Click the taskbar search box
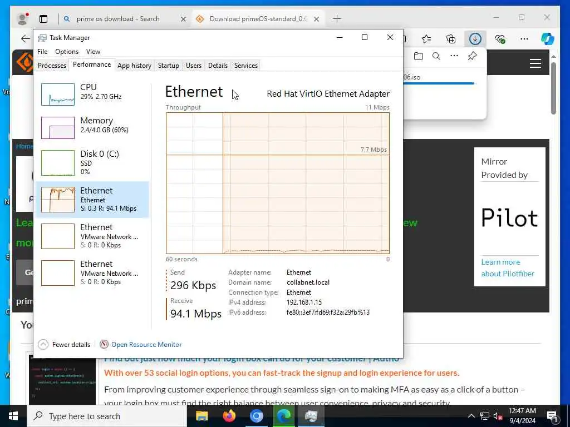This screenshot has width=570, height=427. click(x=107, y=416)
